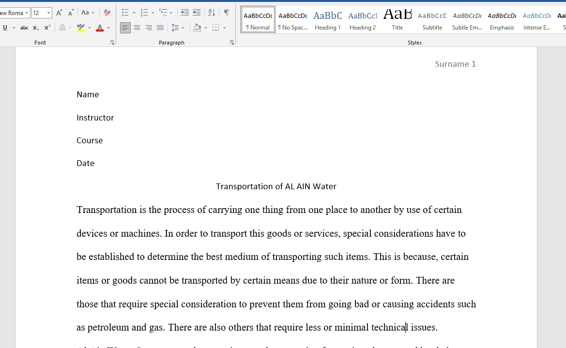566x348 pixels.
Task: Open multilevel list icon
Action: click(163, 13)
